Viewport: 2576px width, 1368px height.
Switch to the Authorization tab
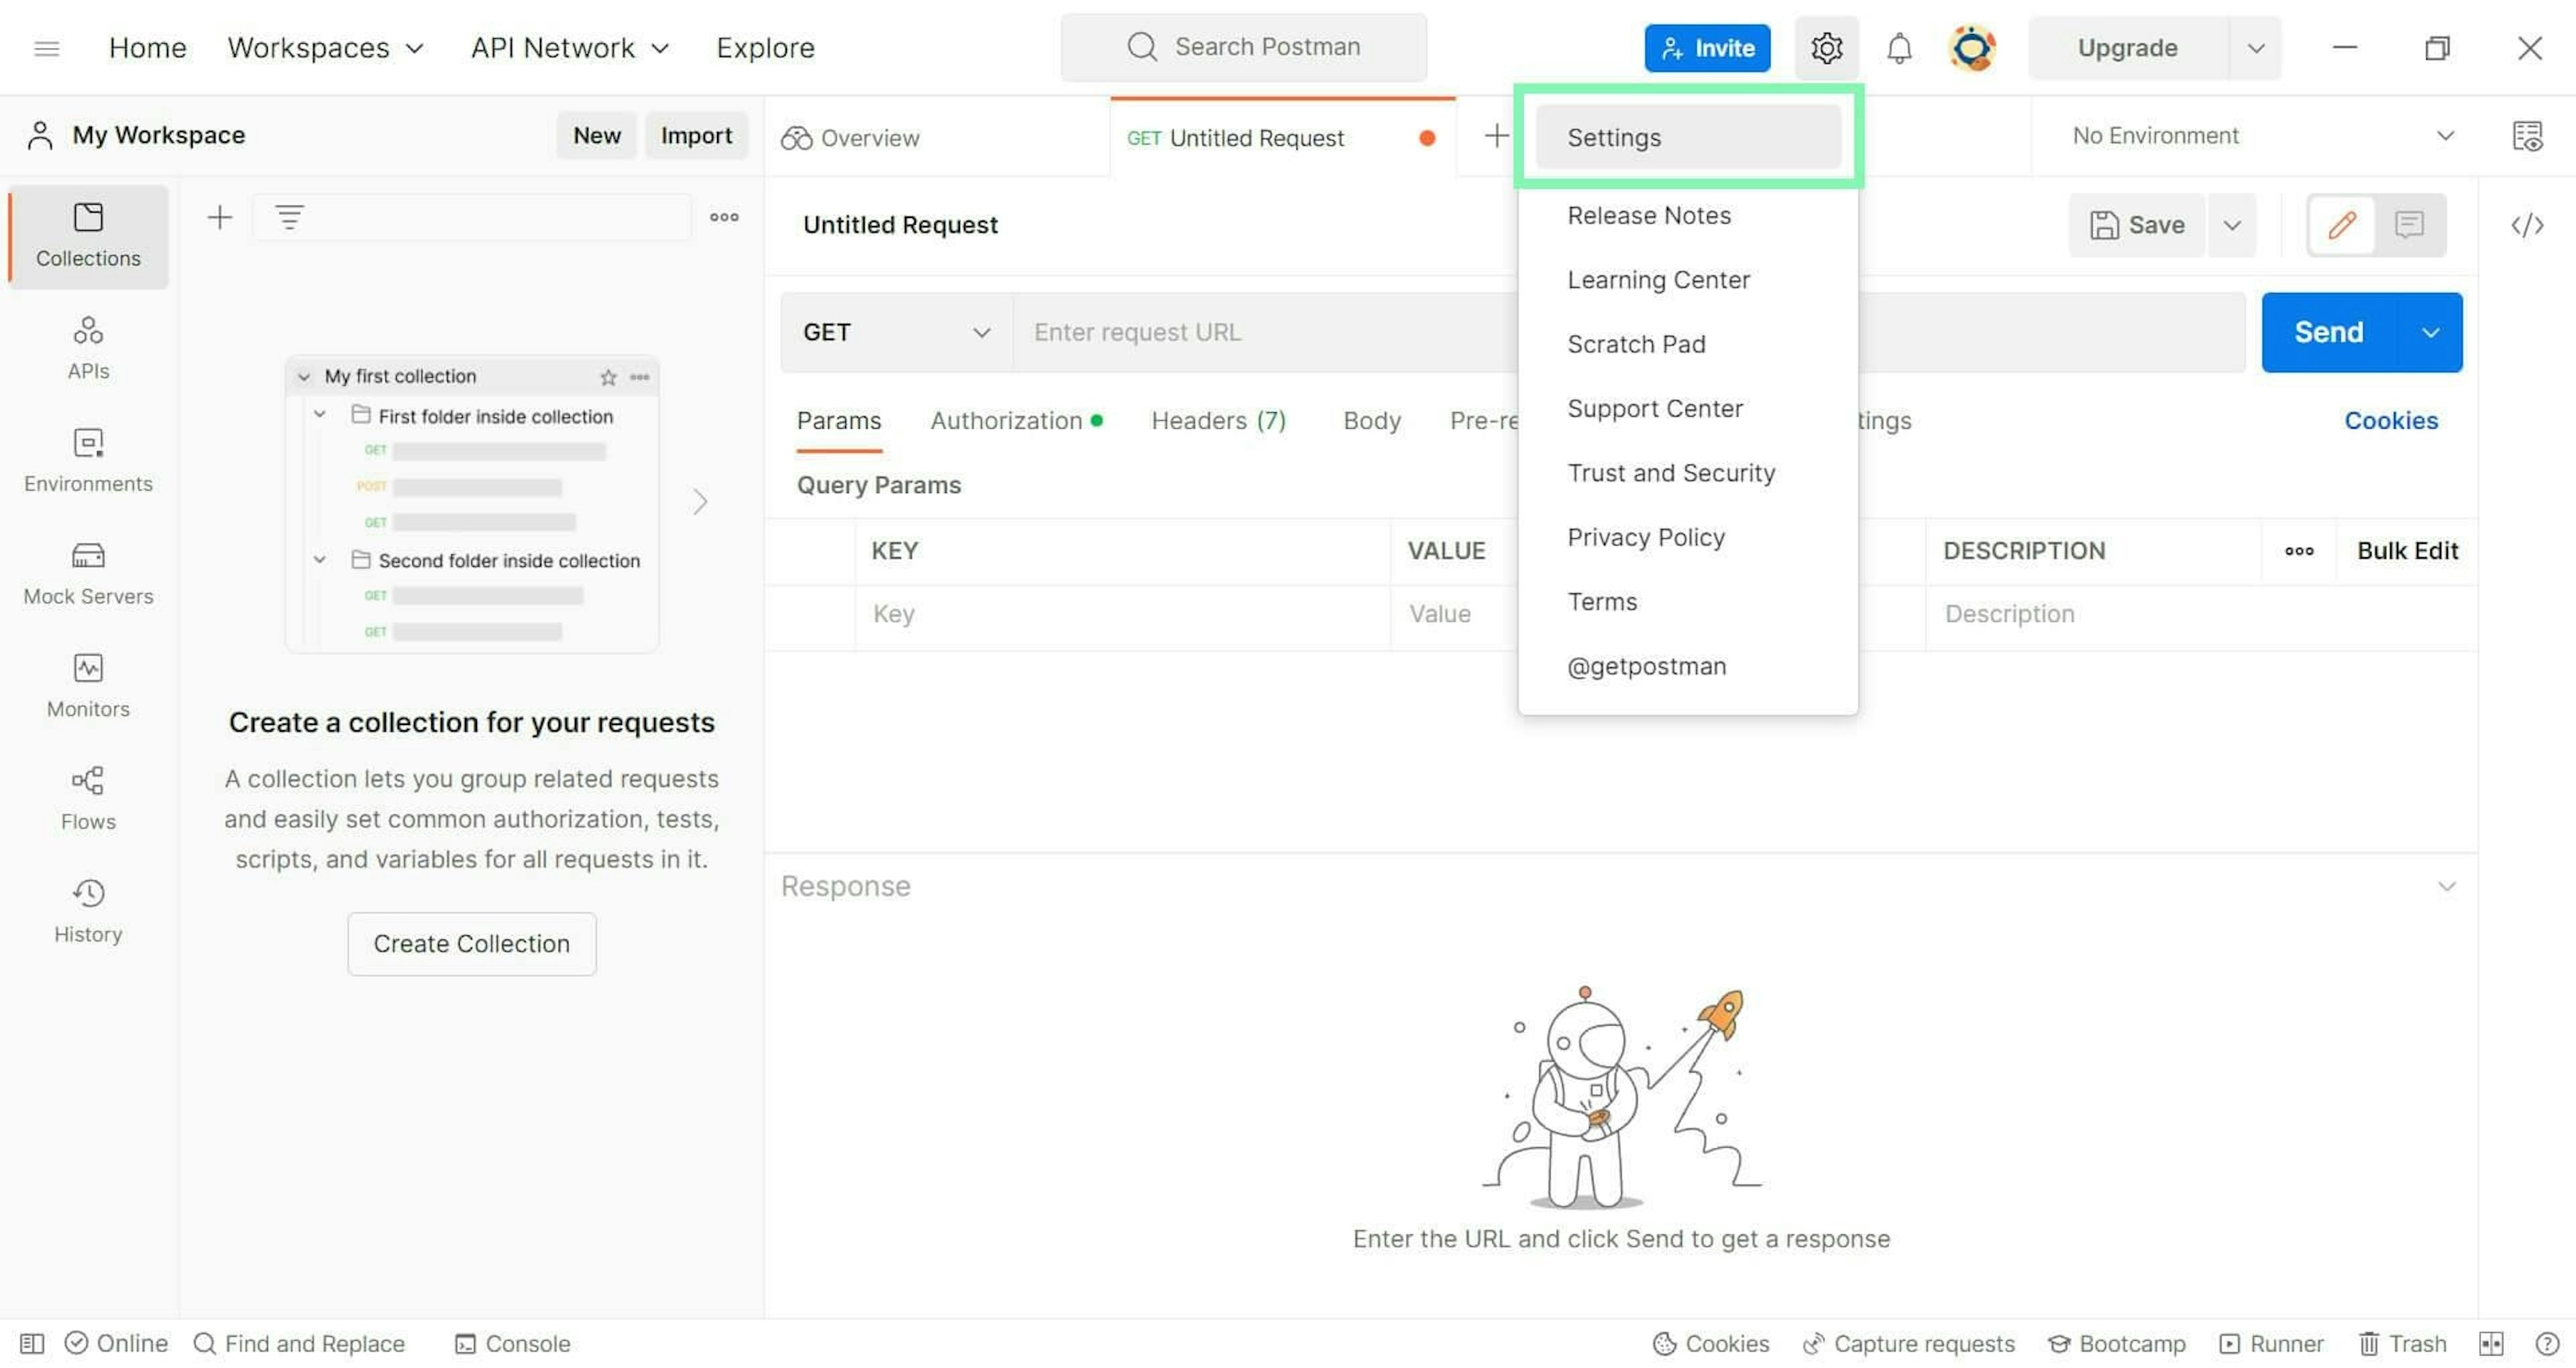coord(1016,421)
